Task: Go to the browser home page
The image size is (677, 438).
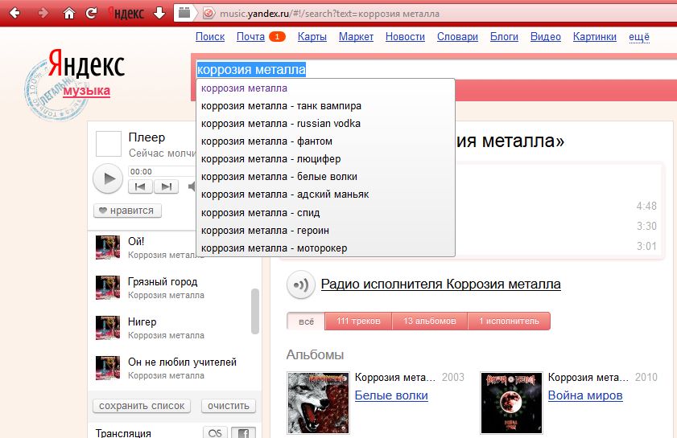Action: coord(69,13)
